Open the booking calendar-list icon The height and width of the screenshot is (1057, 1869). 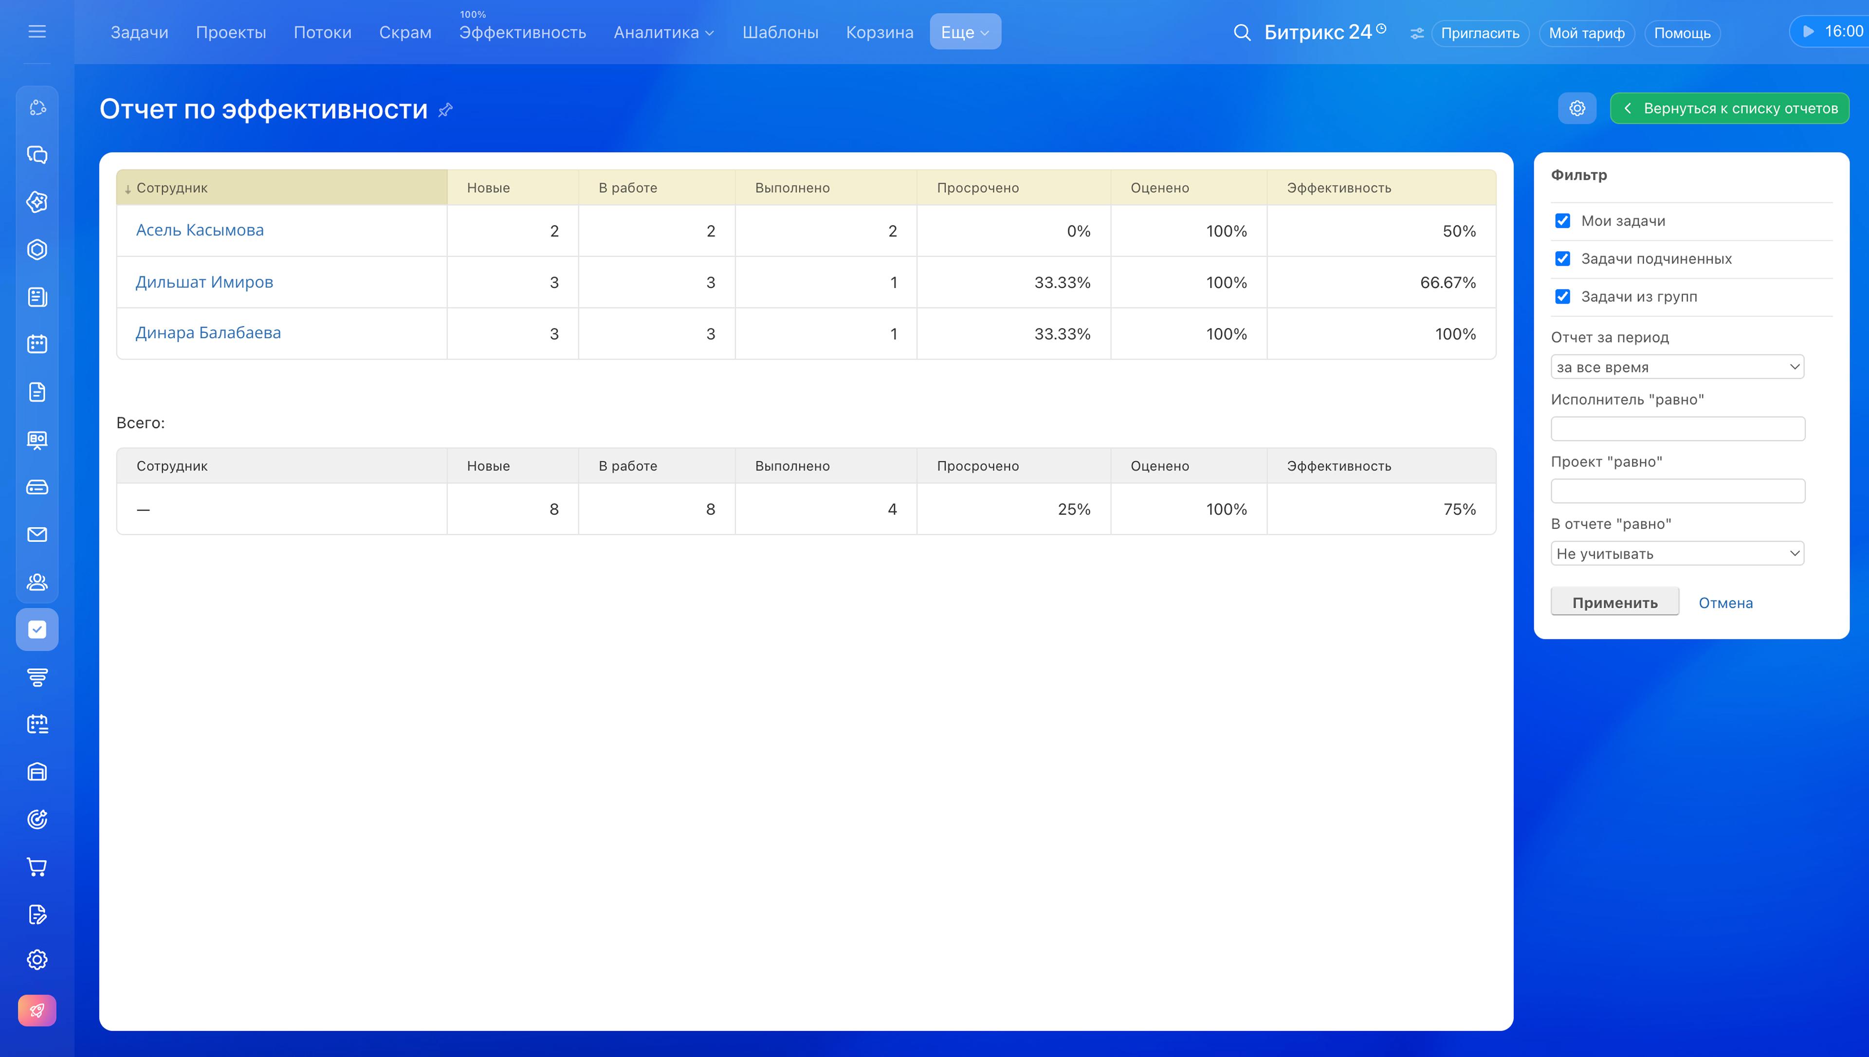(37, 725)
